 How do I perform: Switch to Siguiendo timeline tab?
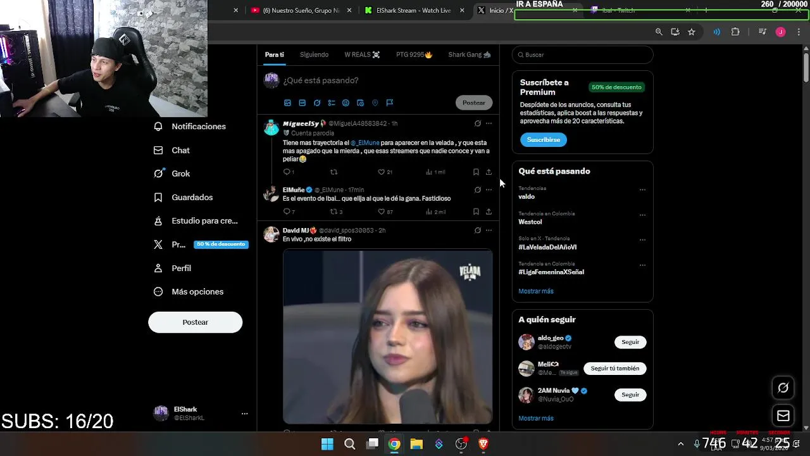[x=314, y=54]
